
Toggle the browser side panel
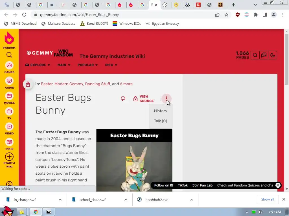point(265,15)
